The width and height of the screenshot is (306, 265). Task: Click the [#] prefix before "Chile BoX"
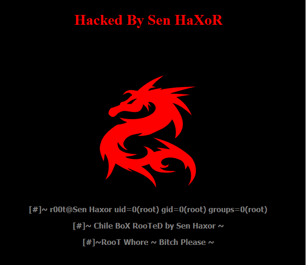coord(79,226)
